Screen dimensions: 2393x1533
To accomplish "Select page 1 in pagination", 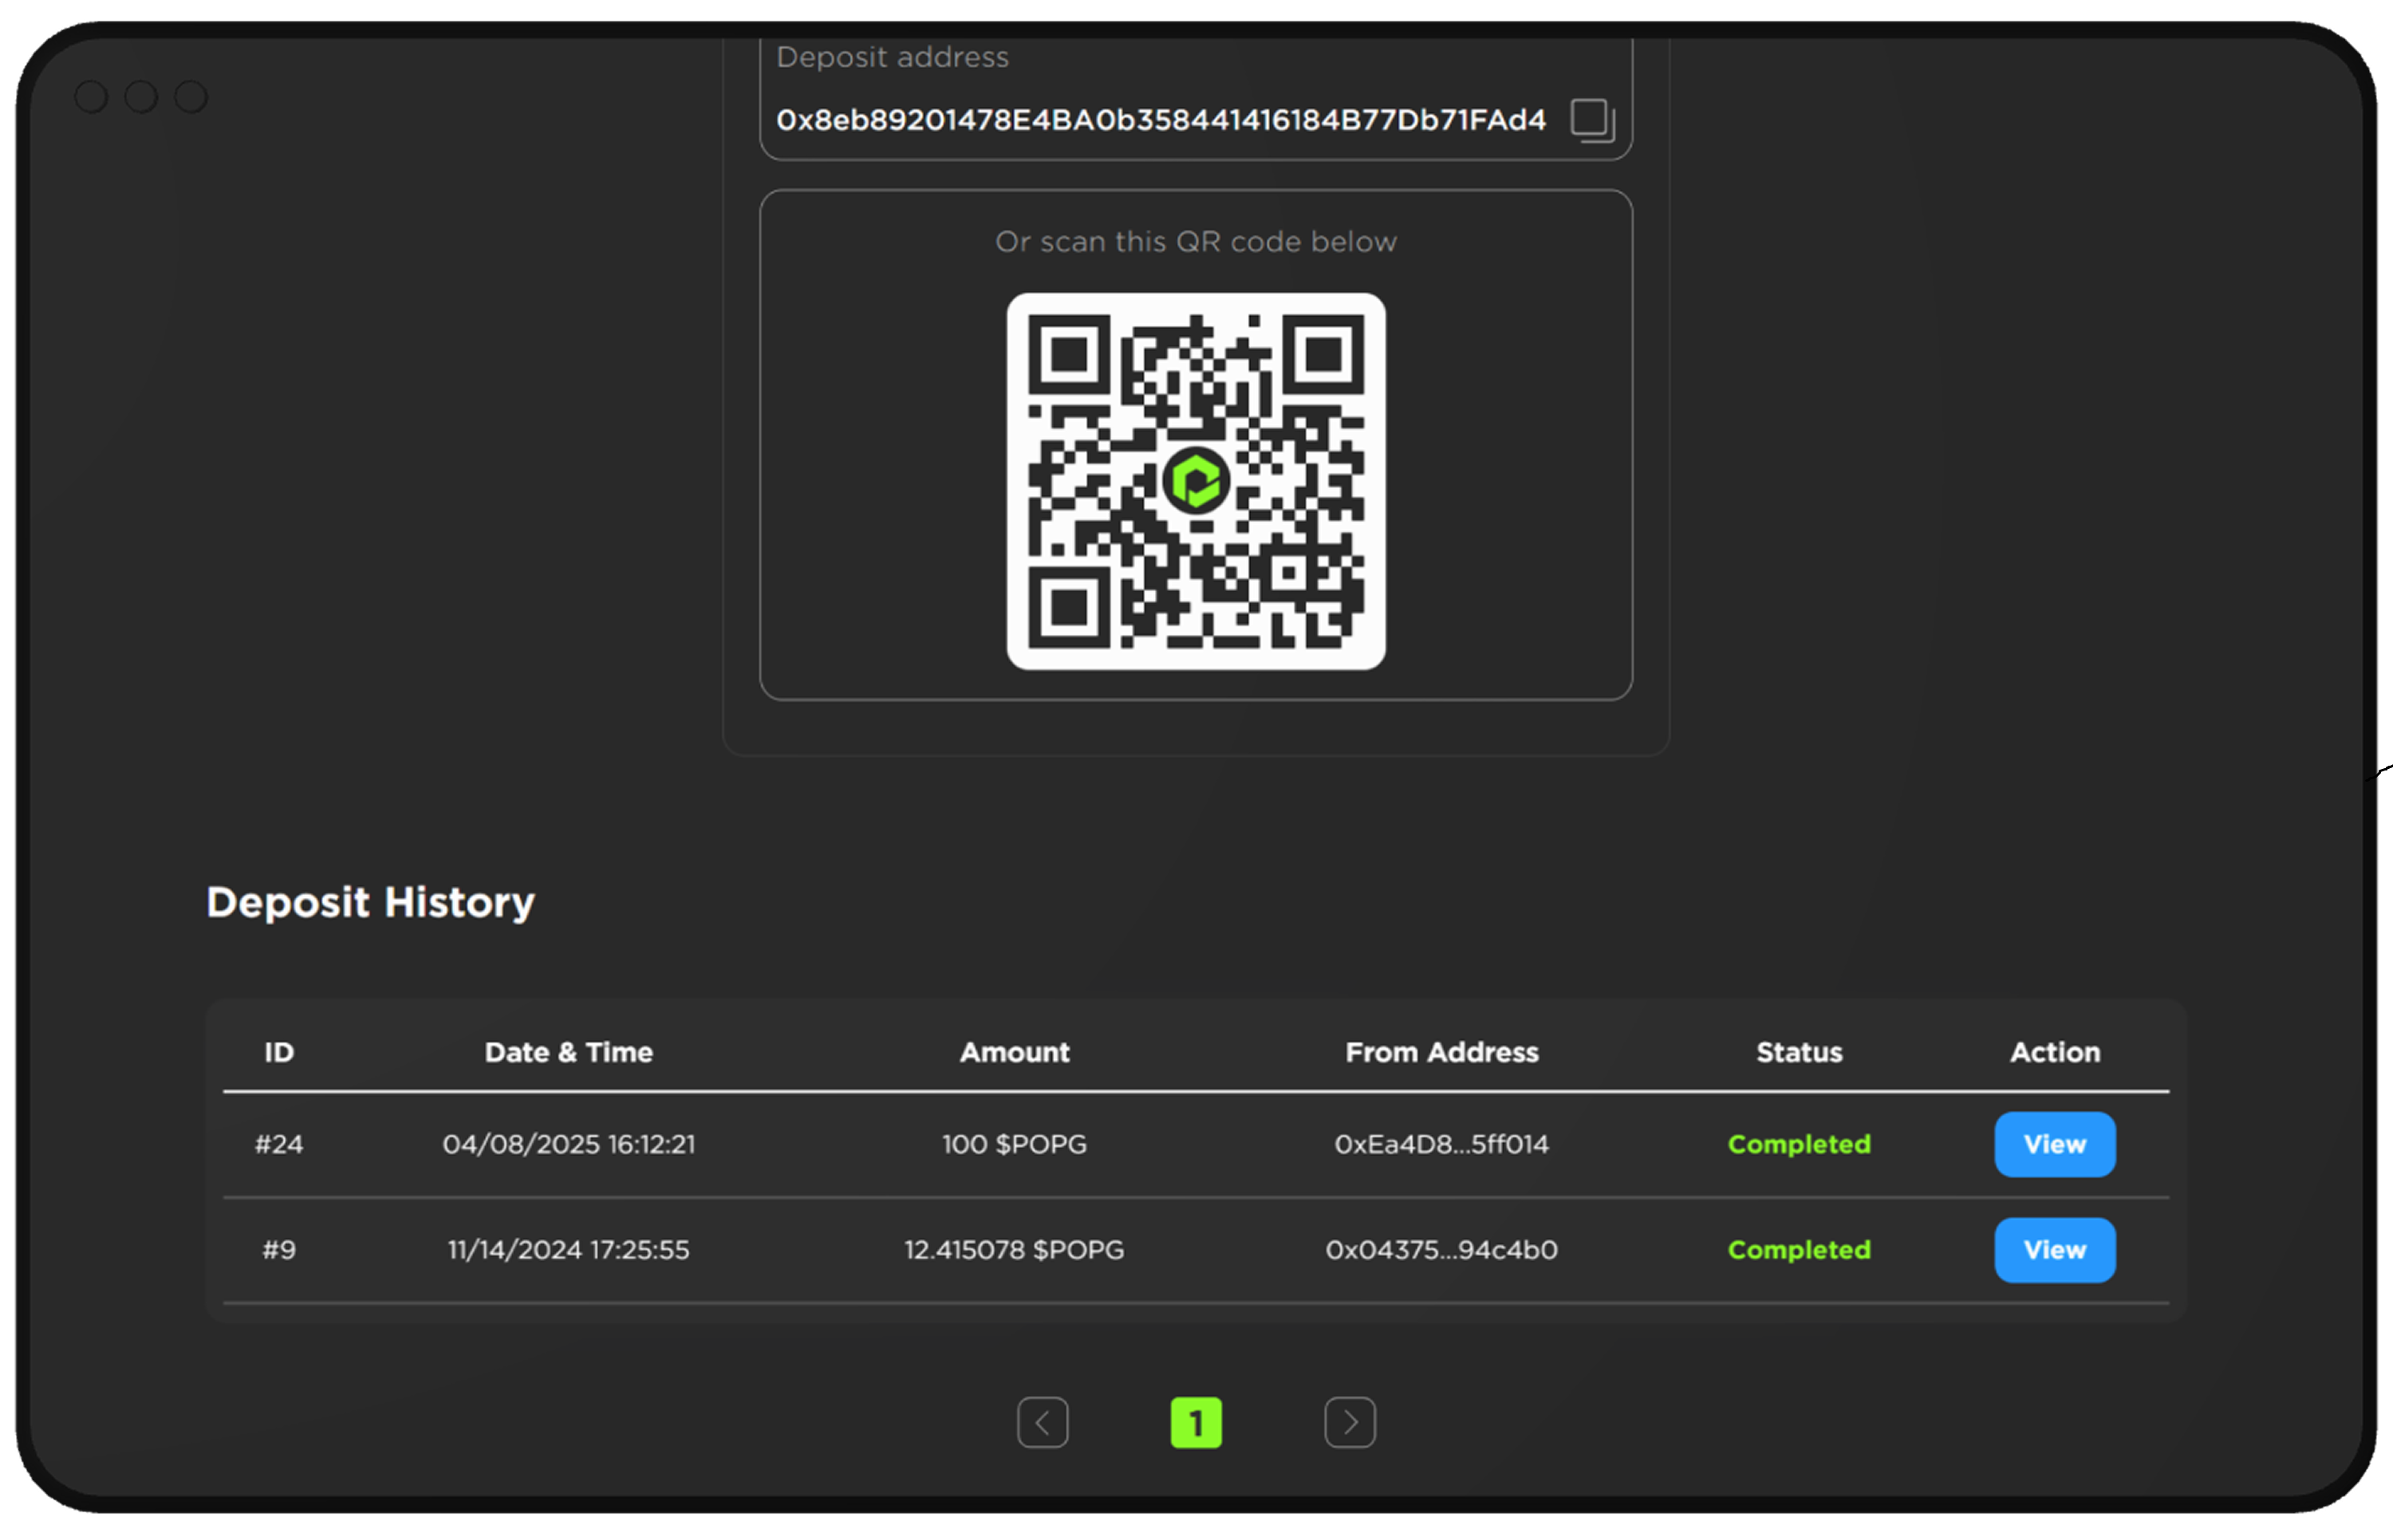I will pyautogui.click(x=1197, y=1424).
